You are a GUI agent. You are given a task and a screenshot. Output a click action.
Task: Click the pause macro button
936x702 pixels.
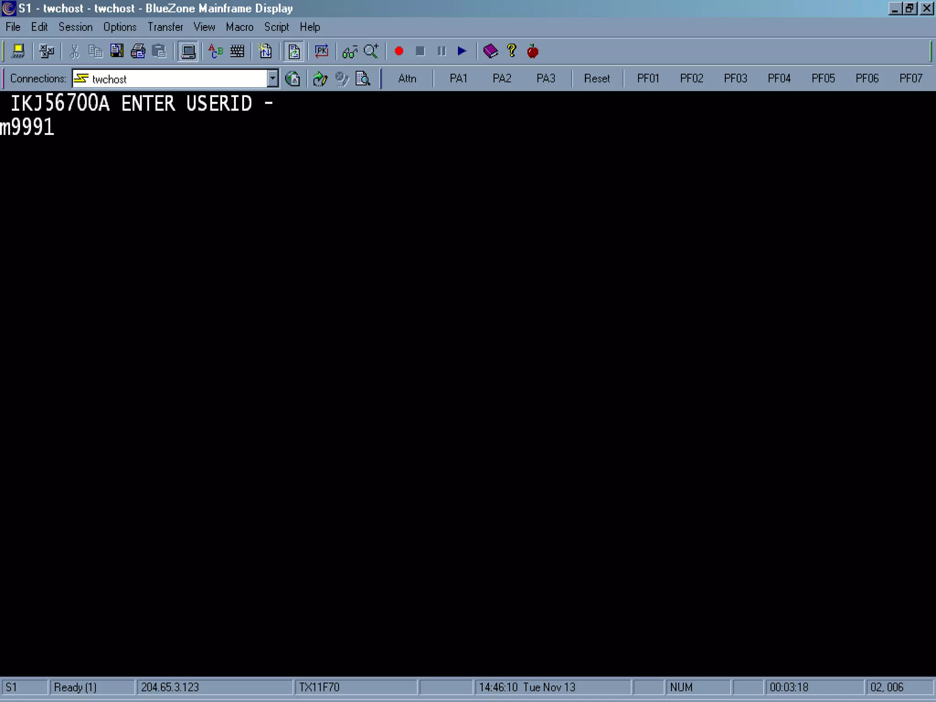441,51
